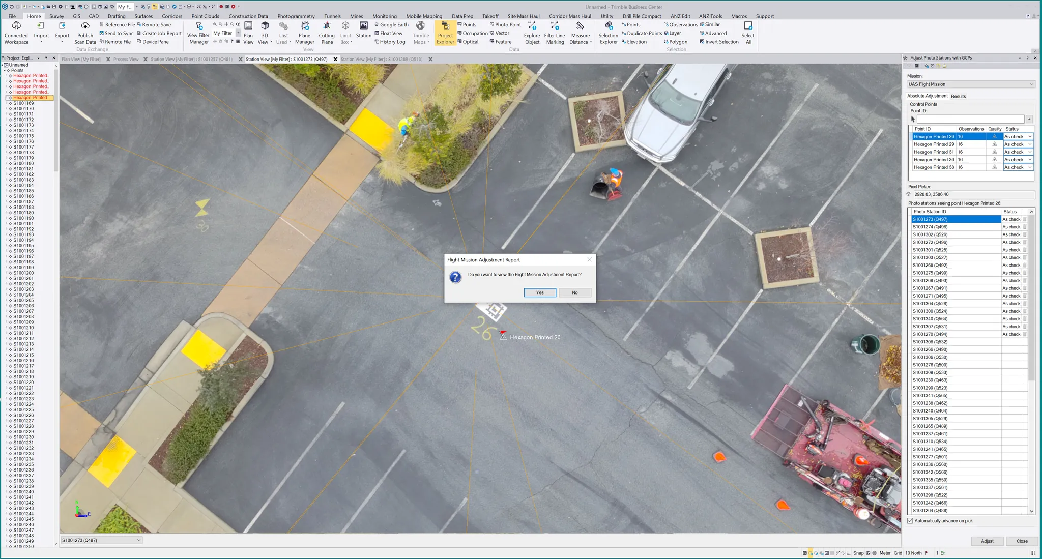Click No in Flight Mission Adjustment Report dialog

click(574, 292)
